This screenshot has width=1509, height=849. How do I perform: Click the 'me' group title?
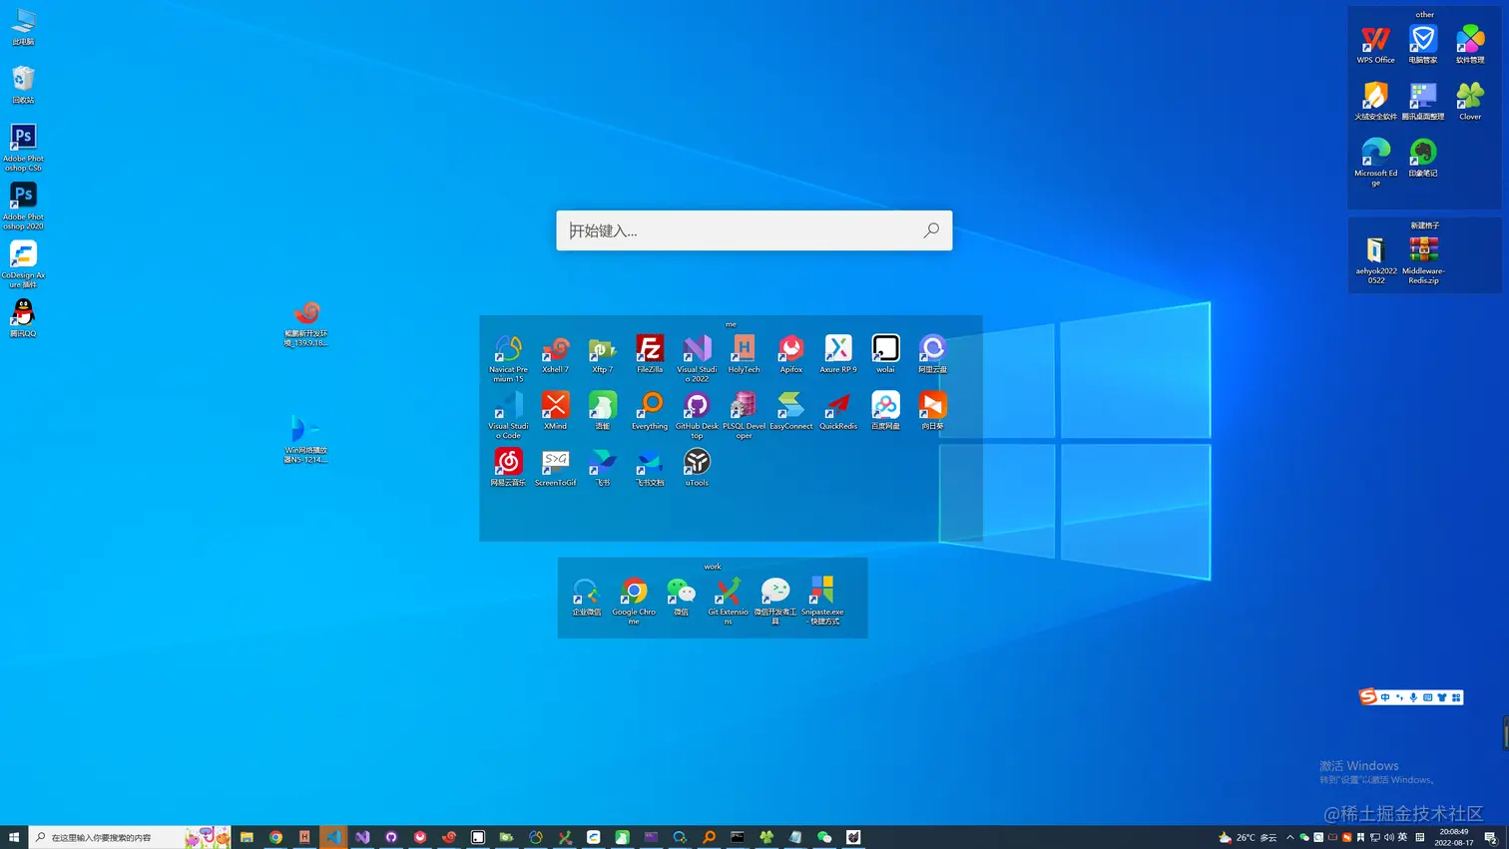click(x=731, y=324)
